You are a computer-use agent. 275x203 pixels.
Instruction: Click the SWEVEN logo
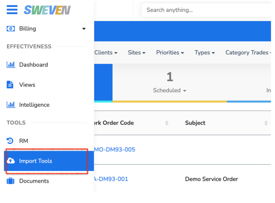pyautogui.click(x=47, y=10)
